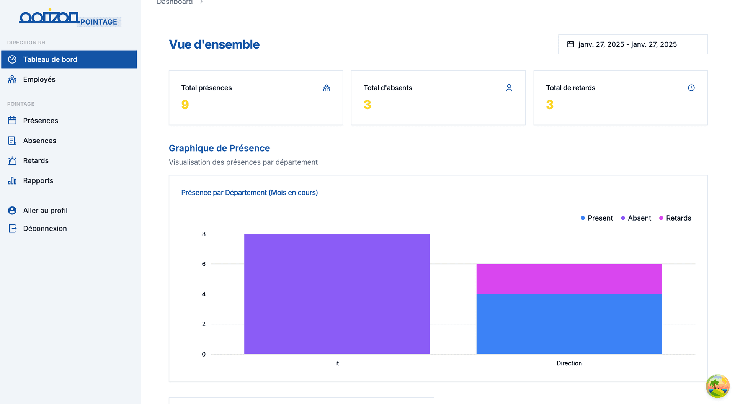This screenshot has width=735, height=404.
Task: Open the date range picker
Action: tap(632, 44)
